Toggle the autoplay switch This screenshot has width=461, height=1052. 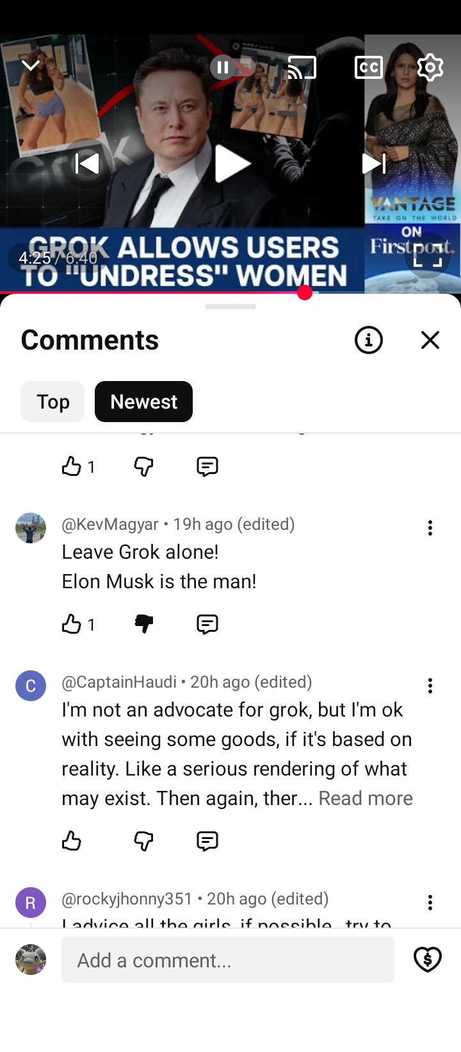(232, 67)
